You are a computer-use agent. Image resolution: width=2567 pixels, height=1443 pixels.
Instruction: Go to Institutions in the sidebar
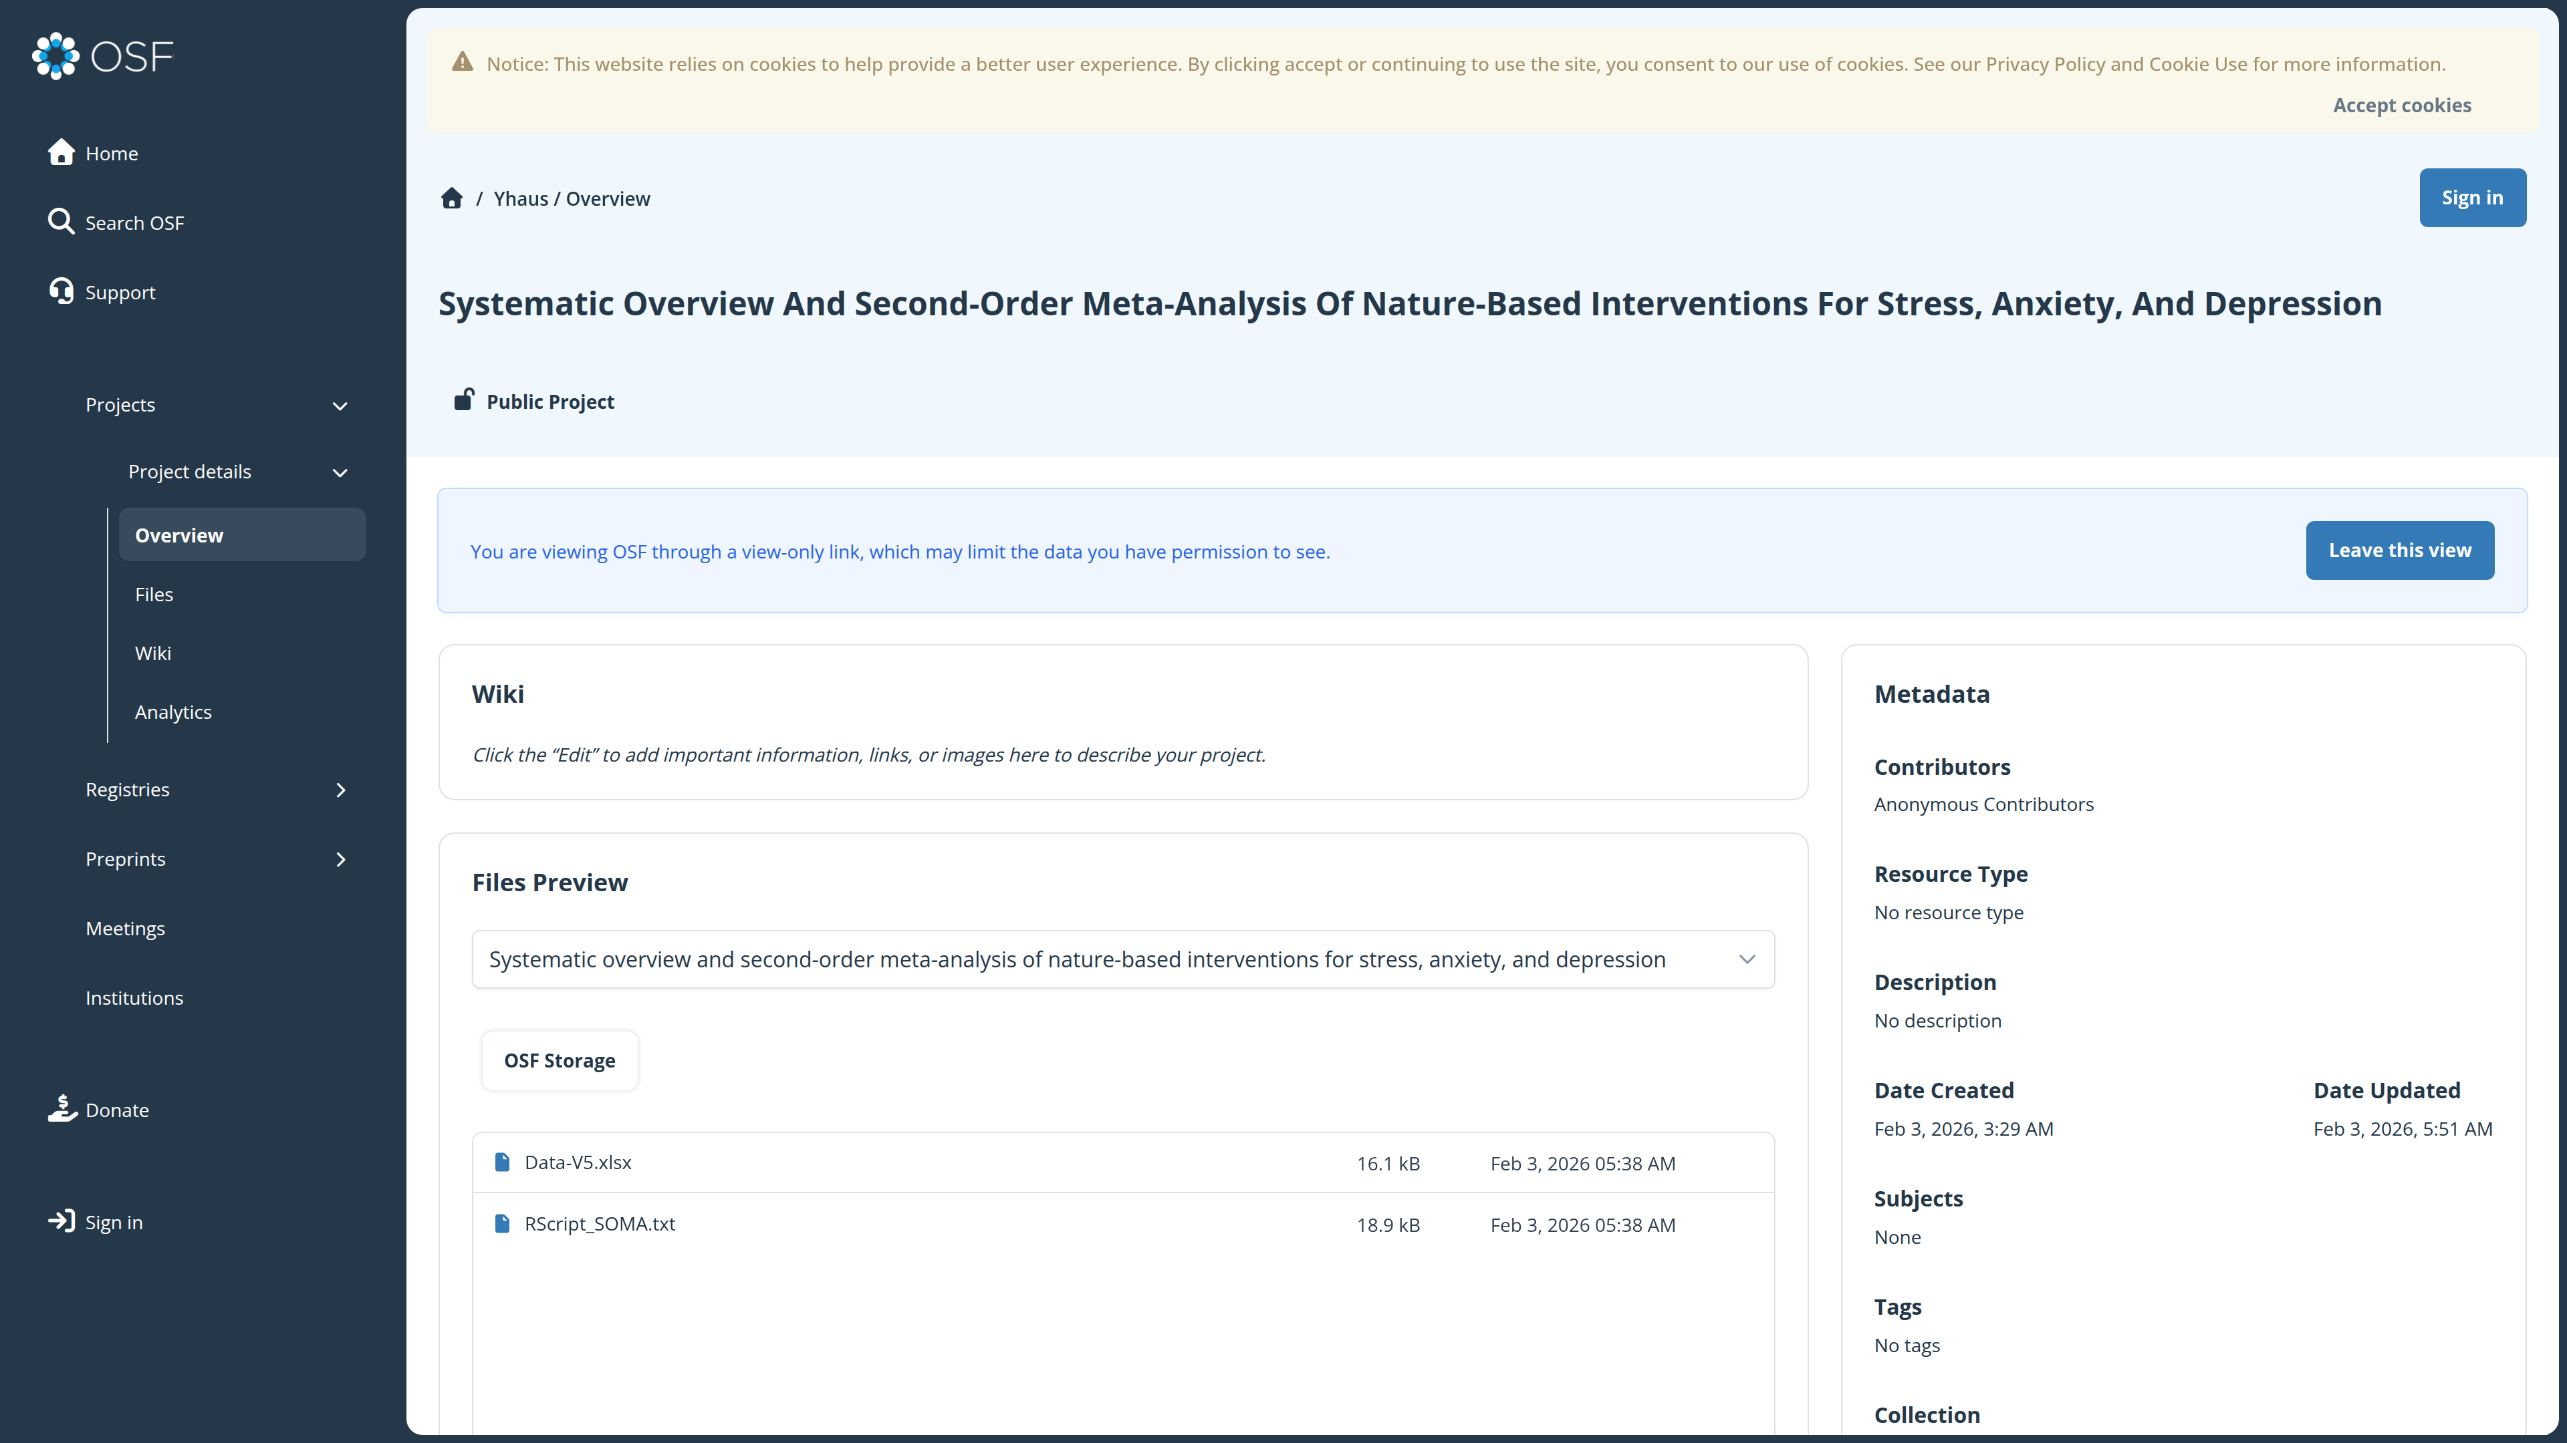pos(134,998)
